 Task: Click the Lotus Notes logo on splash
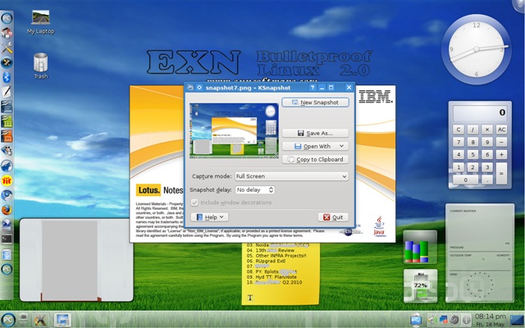[x=159, y=190]
